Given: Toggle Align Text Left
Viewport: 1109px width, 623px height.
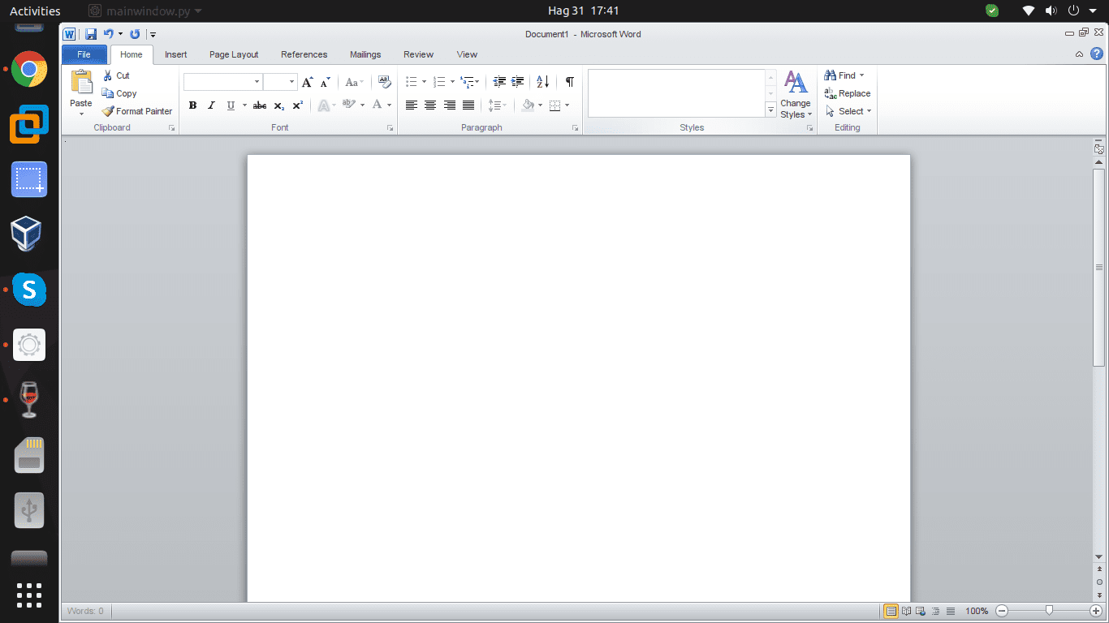Looking at the screenshot, I should point(412,105).
